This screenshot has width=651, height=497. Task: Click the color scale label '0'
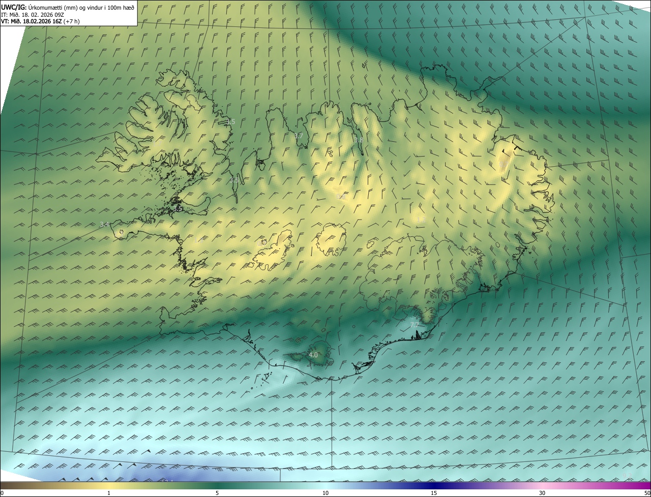pos(2,493)
